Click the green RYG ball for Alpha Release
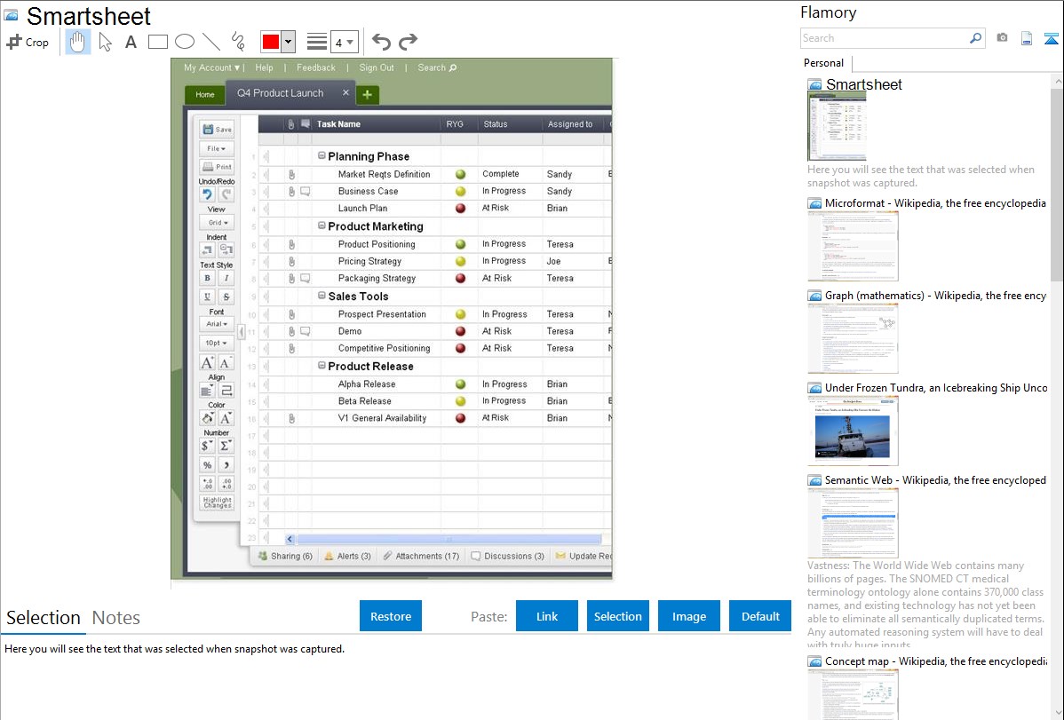Screen dimensions: 1064x720 click(x=460, y=384)
